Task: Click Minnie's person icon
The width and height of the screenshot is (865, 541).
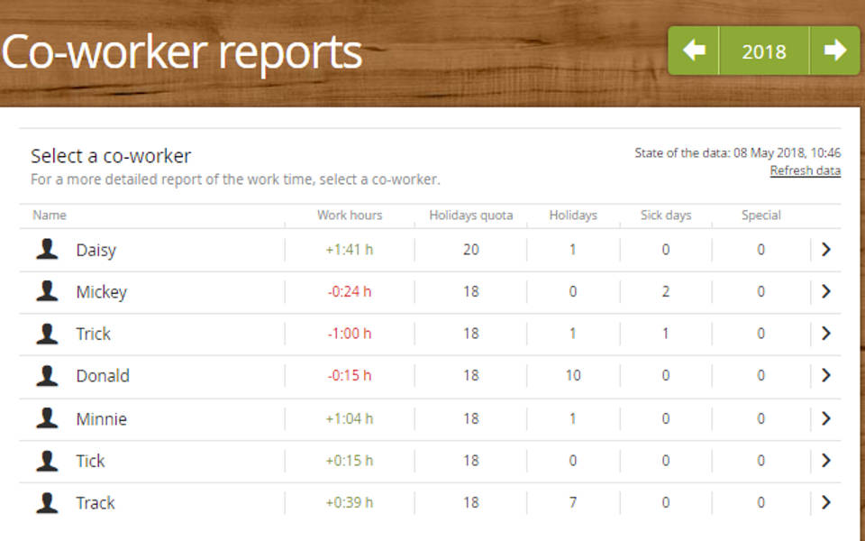Action: (x=47, y=418)
